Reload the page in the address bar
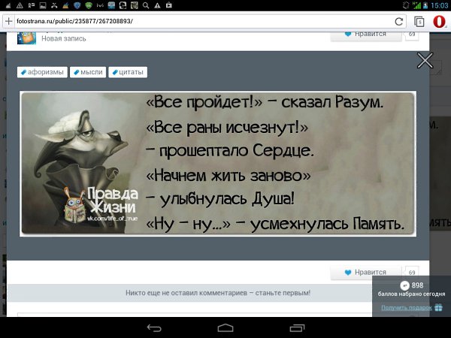The width and height of the screenshot is (451, 338). (x=399, y=21)
